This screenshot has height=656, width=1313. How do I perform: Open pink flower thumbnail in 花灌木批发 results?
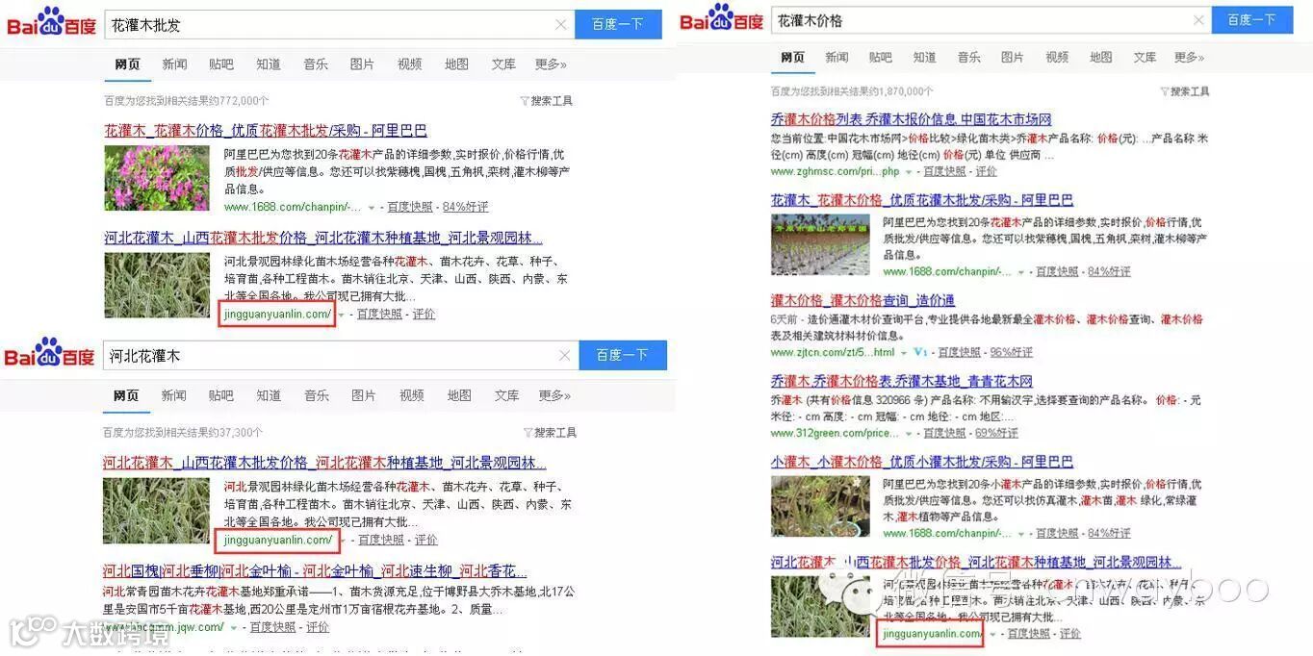(156, 178)
